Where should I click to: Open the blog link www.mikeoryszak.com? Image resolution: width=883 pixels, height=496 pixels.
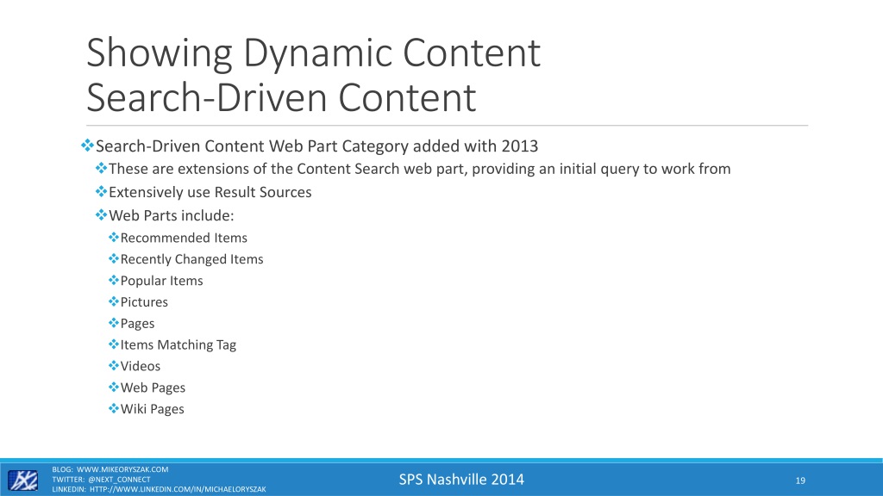[x=122, y=469]
